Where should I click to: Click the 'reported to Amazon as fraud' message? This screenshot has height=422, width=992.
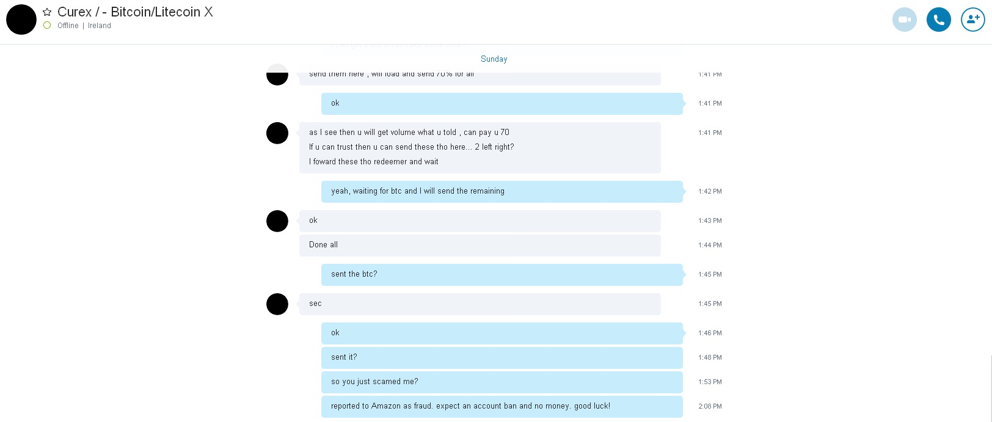coord(501,406)
